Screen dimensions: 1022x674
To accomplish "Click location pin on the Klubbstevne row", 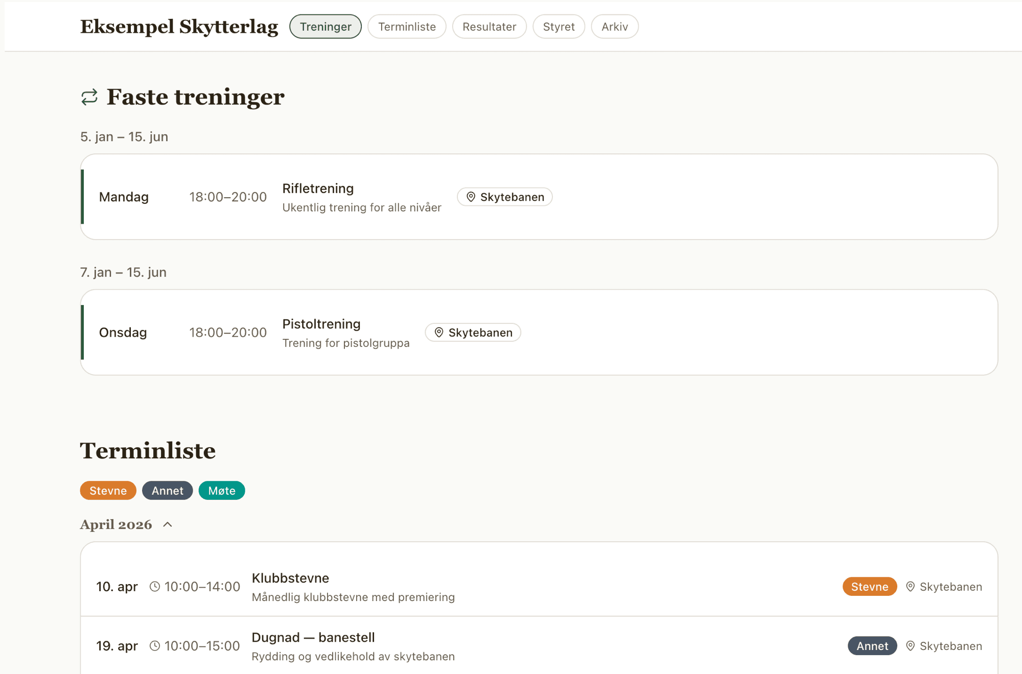I will tap(910, 587).
